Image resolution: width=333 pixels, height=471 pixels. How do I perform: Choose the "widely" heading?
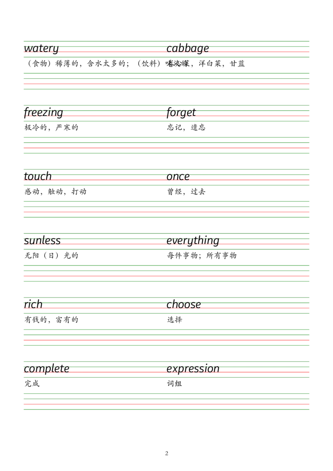click(x=41, y=48)
